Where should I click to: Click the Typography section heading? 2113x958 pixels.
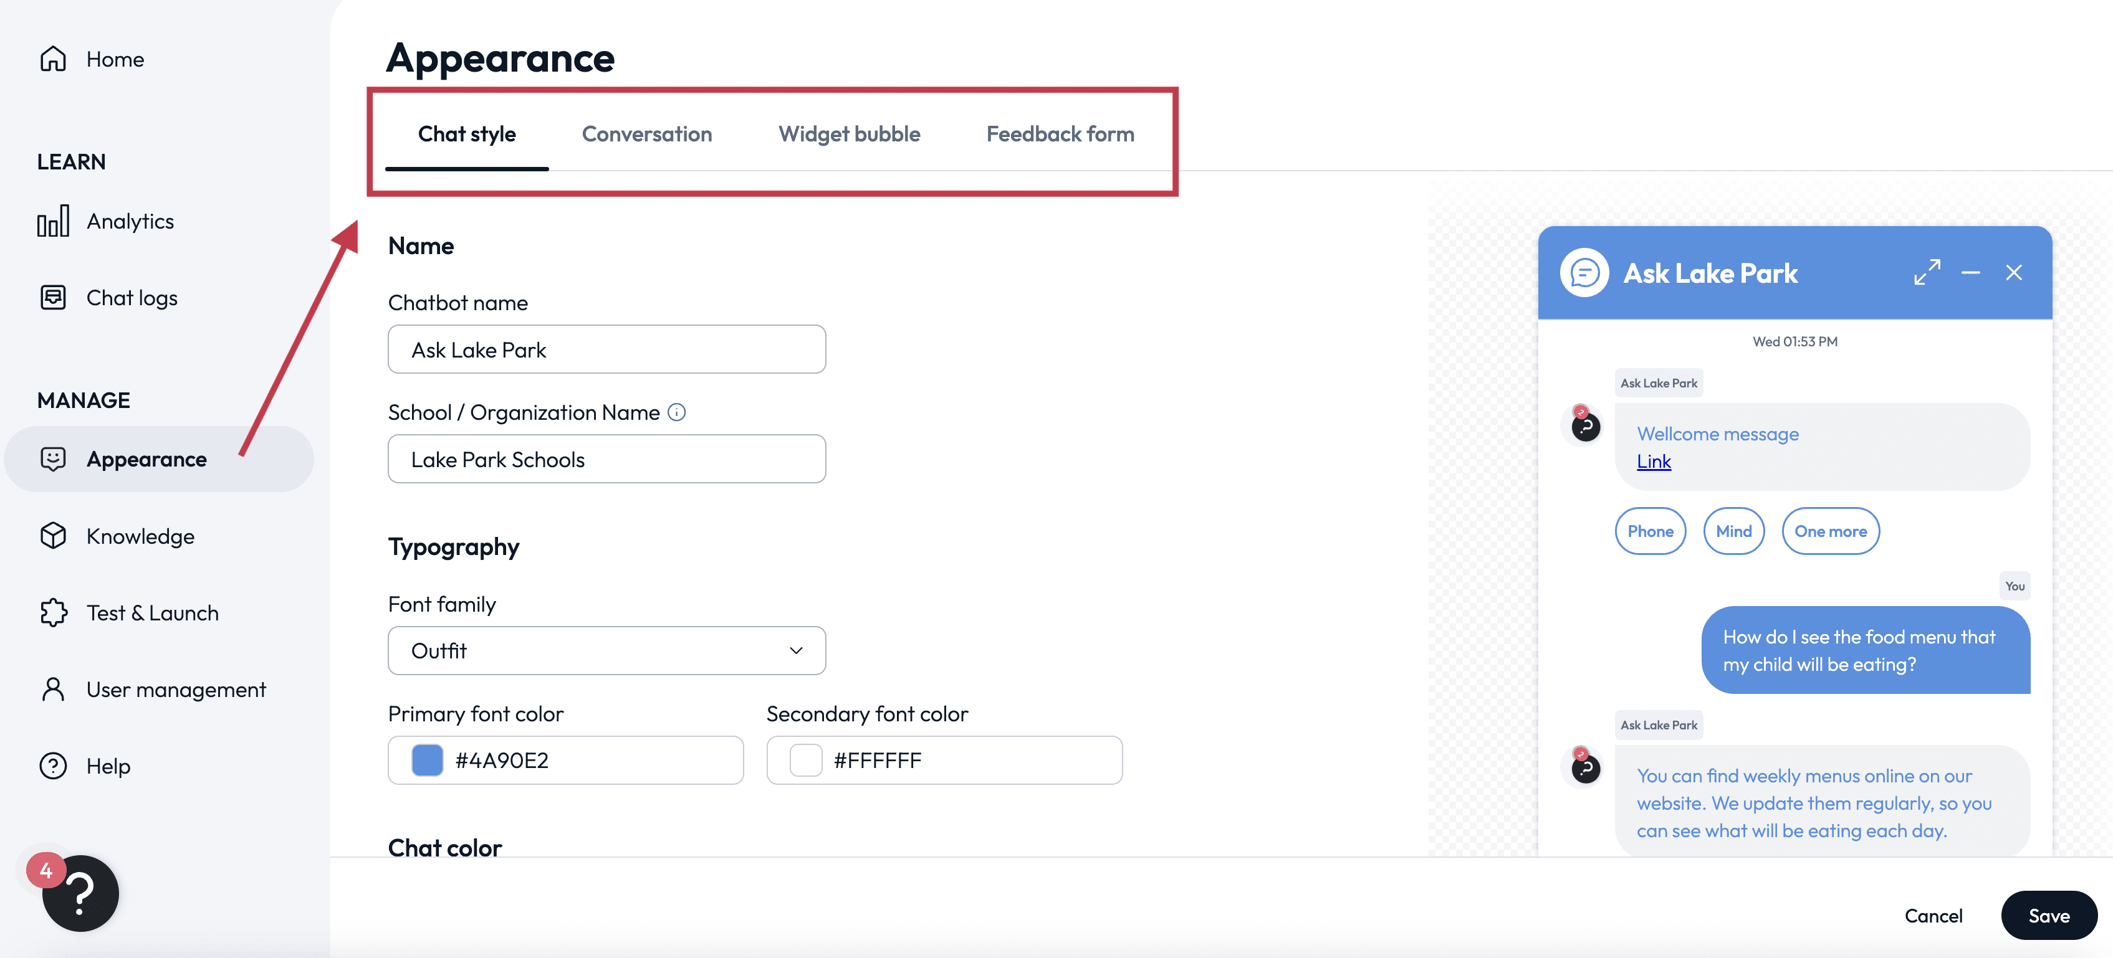coord(454,547)
